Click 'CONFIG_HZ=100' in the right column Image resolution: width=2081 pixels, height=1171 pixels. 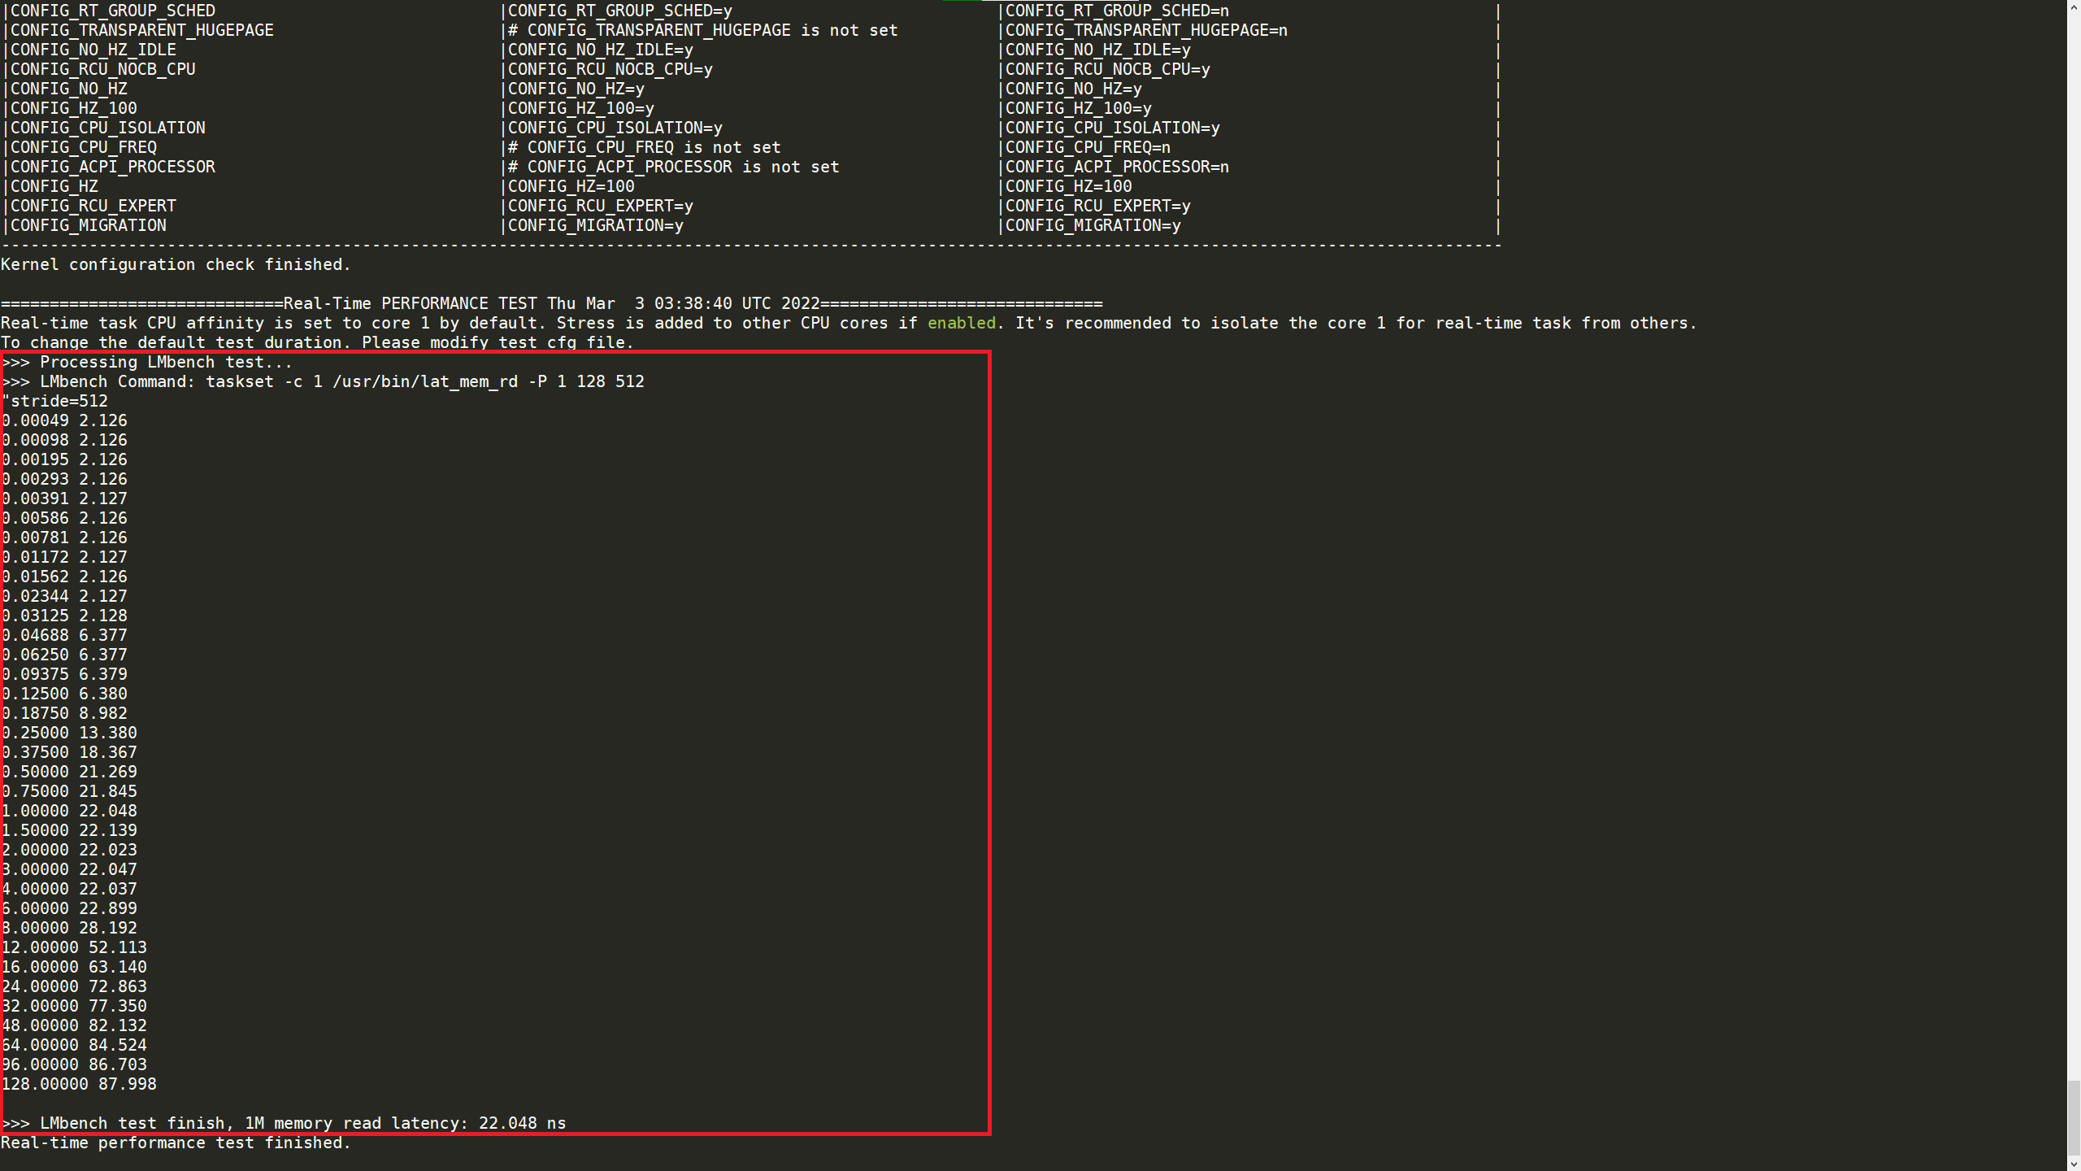[x=1067, y=186]
